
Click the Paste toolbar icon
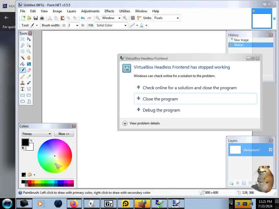click(x=62, y=18)
